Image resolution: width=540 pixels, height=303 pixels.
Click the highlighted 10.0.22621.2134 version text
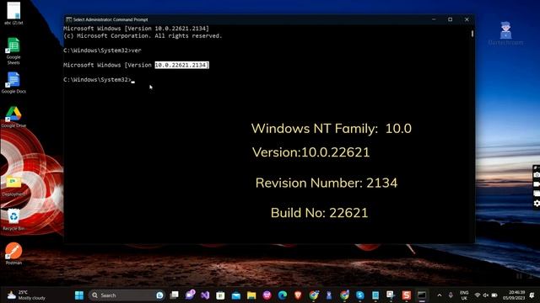(x=181, y=65)
